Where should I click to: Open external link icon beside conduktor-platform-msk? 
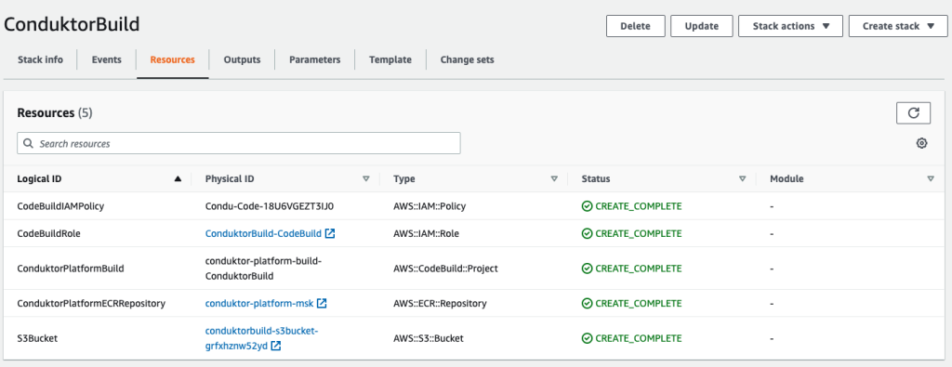click(x=322, y=303)
